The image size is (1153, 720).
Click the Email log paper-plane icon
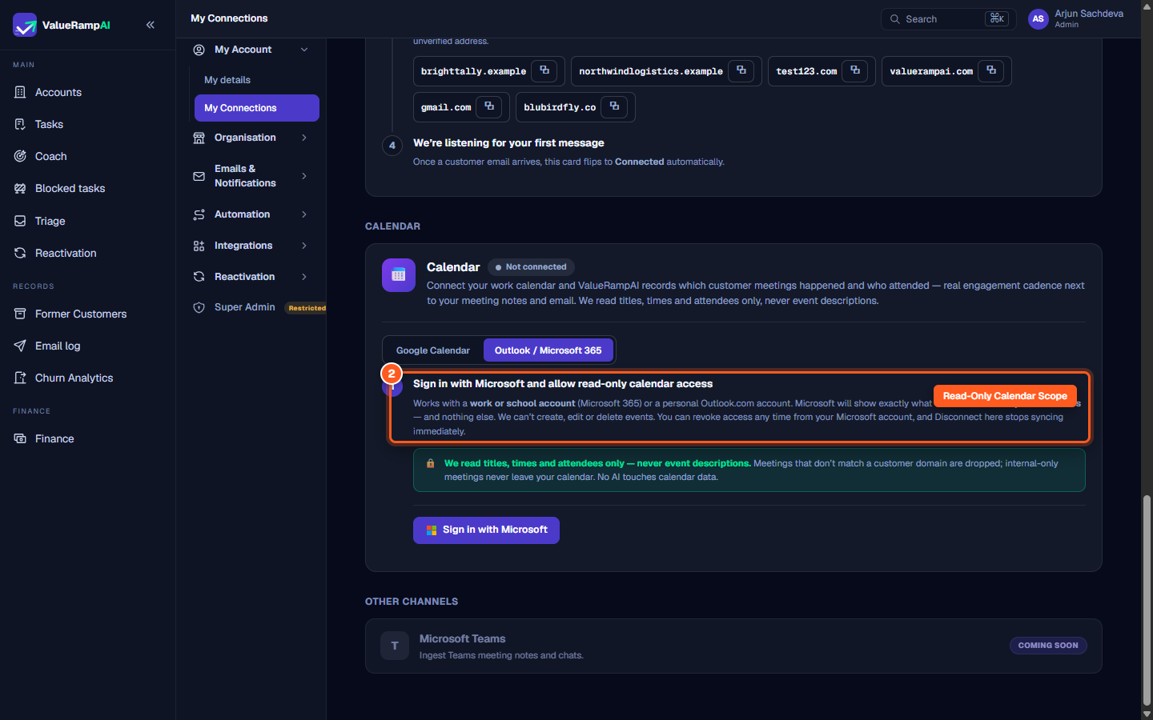[x=20, y=346]
